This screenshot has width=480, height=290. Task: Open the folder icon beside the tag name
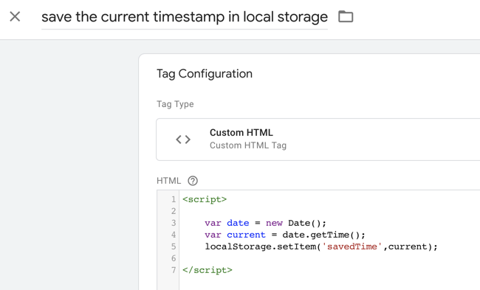coord(346,16)
